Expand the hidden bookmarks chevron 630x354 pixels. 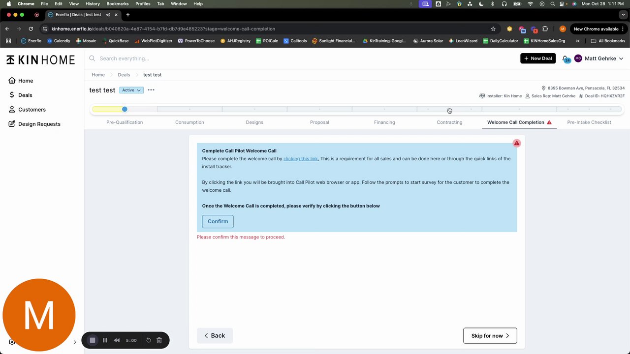(577, 41)
